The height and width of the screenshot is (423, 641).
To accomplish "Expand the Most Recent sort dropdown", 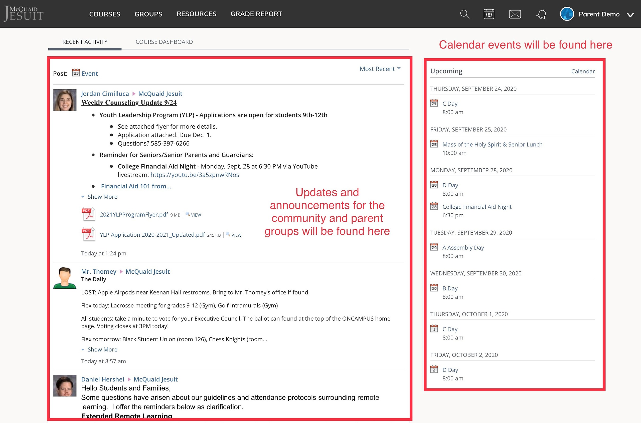I will pyautogui.click(x=380, y=69).
